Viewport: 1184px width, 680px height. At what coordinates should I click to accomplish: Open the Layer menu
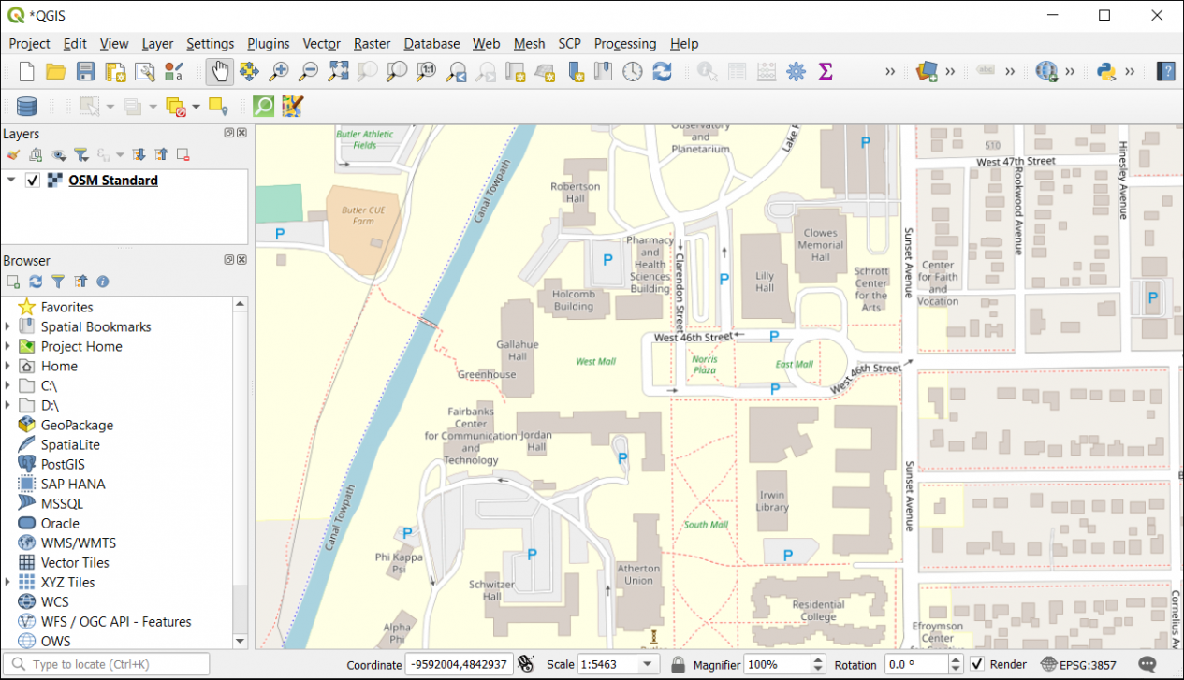[x=157, y=43]
